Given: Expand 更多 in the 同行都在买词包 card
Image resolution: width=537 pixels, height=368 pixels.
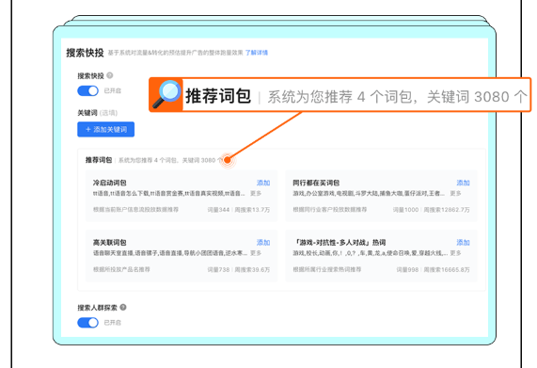Looking at the screenshot, I should click(455, 194).
